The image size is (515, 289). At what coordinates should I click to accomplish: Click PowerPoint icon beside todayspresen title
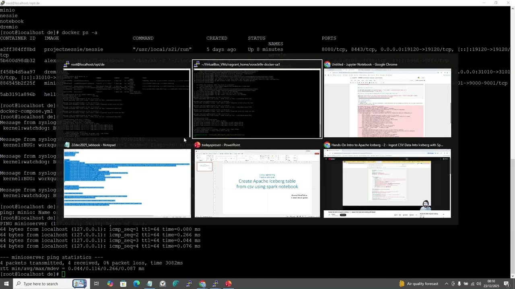197,145
